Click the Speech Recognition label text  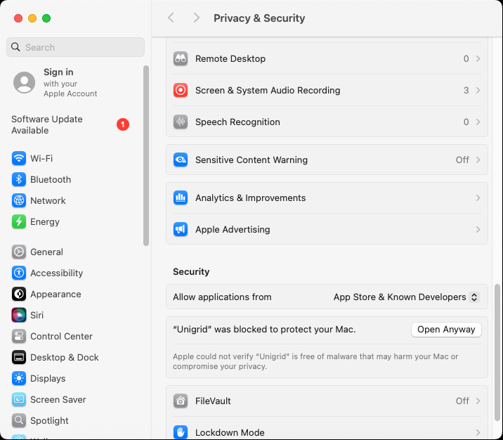(x=237, y=122)
